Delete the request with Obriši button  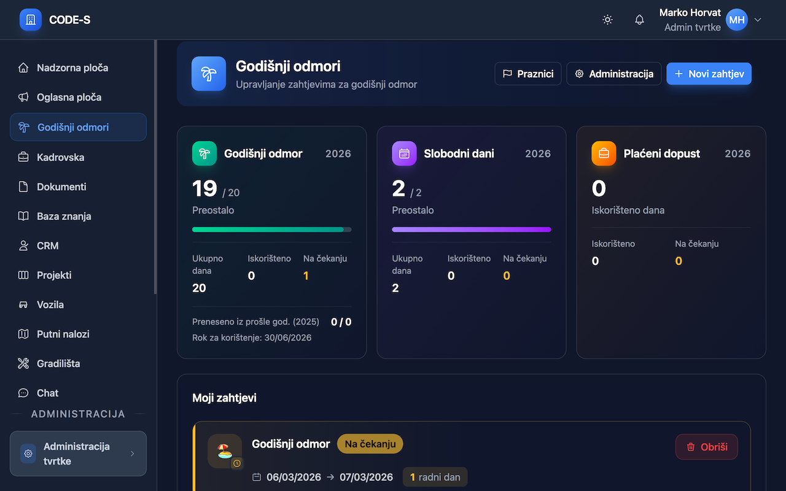(x=706, y=447)
